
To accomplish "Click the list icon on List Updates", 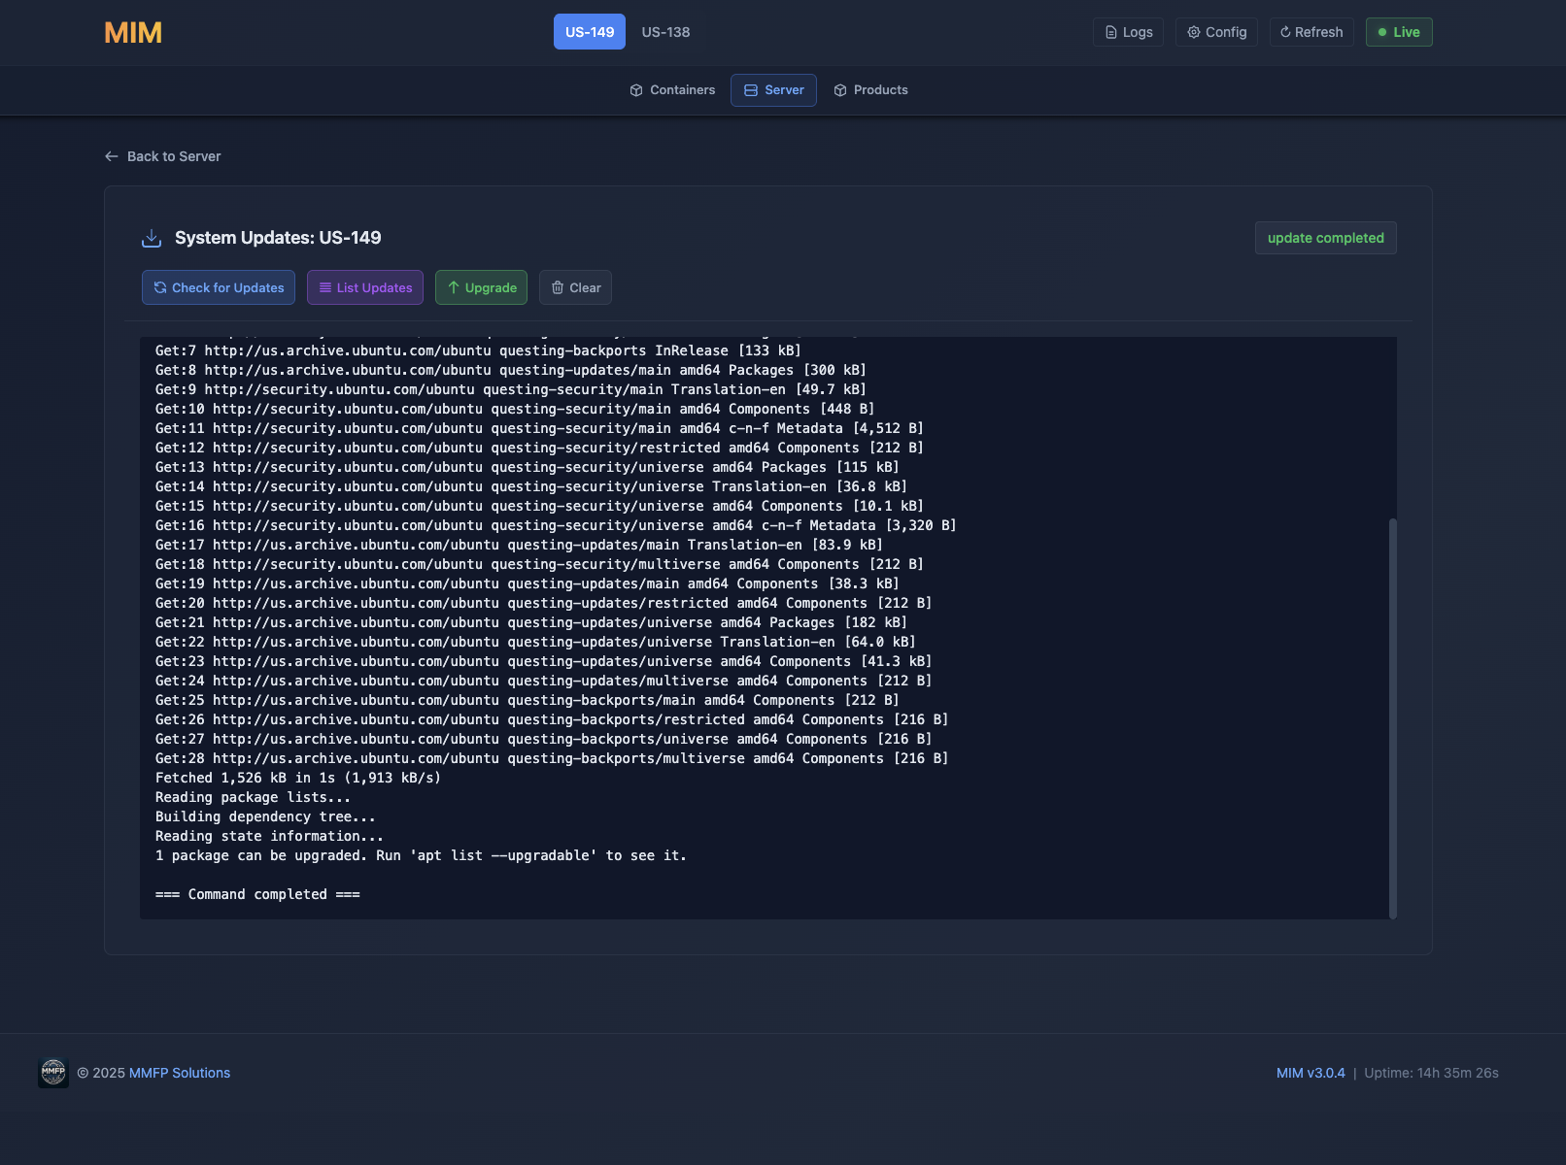I will point(323,287).
